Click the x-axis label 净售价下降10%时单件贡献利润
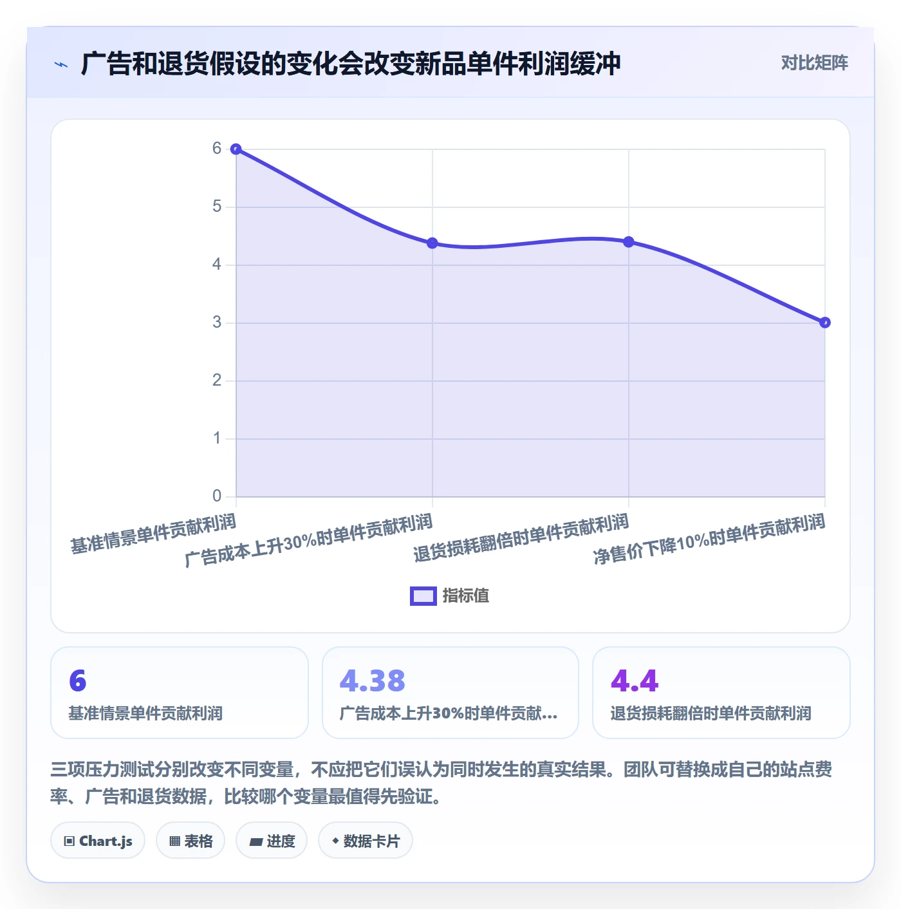The height and width of the screenshot is (909, 901). [x=709, y=539]
